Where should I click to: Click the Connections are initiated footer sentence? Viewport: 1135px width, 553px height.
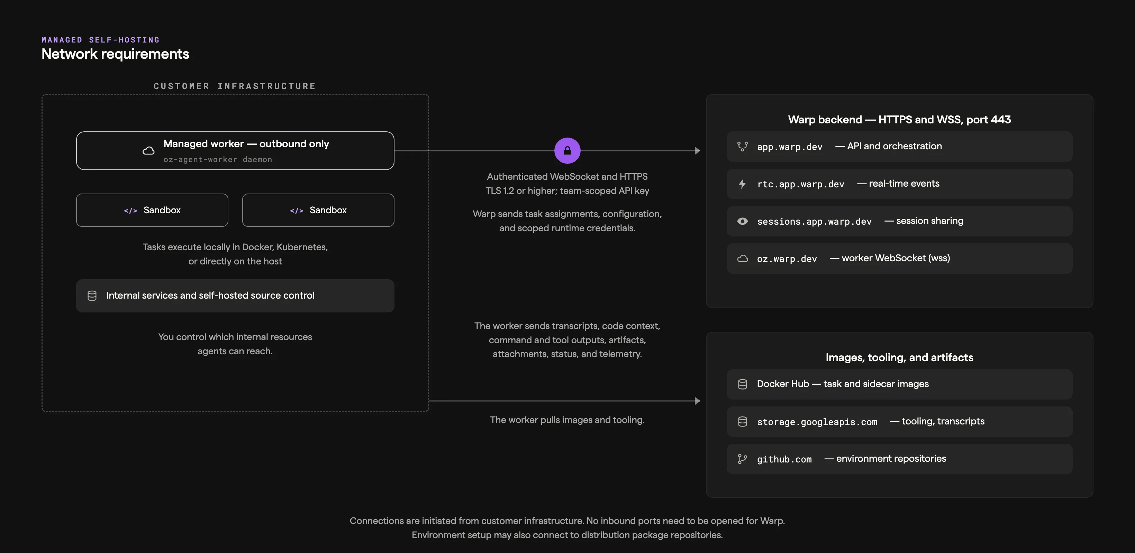click(x=567, y=521)
